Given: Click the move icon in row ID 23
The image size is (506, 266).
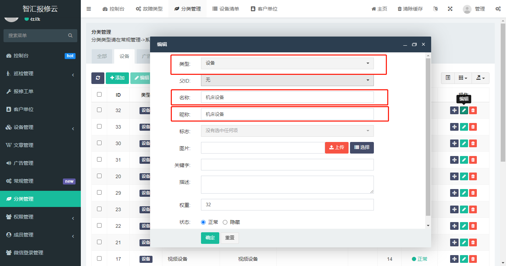Looking at the screenshot, I should 454,209.
